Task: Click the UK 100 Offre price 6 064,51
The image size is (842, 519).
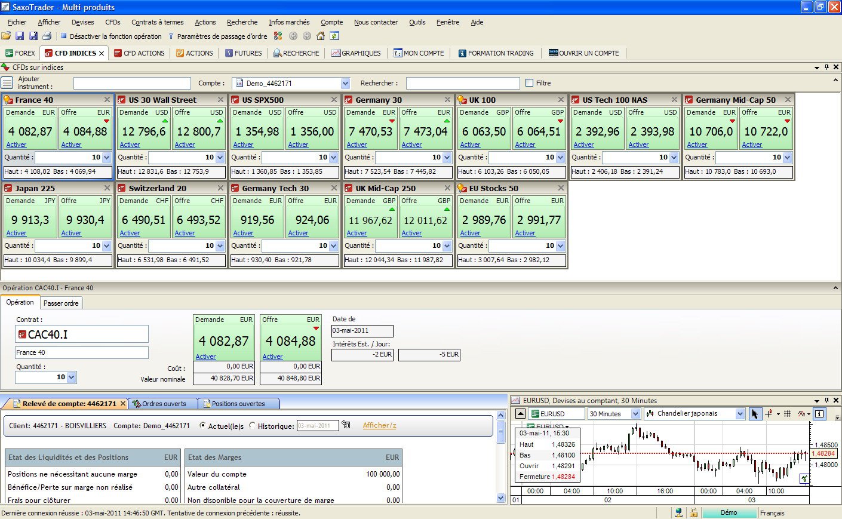Action: tap(539, 131)
